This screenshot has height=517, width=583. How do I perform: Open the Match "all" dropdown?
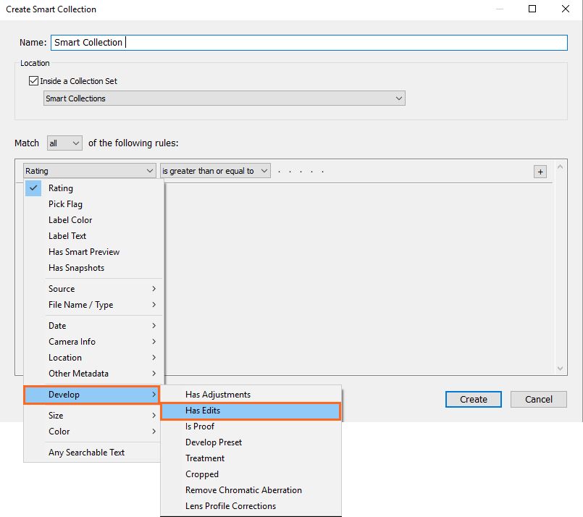pos(64,143)
